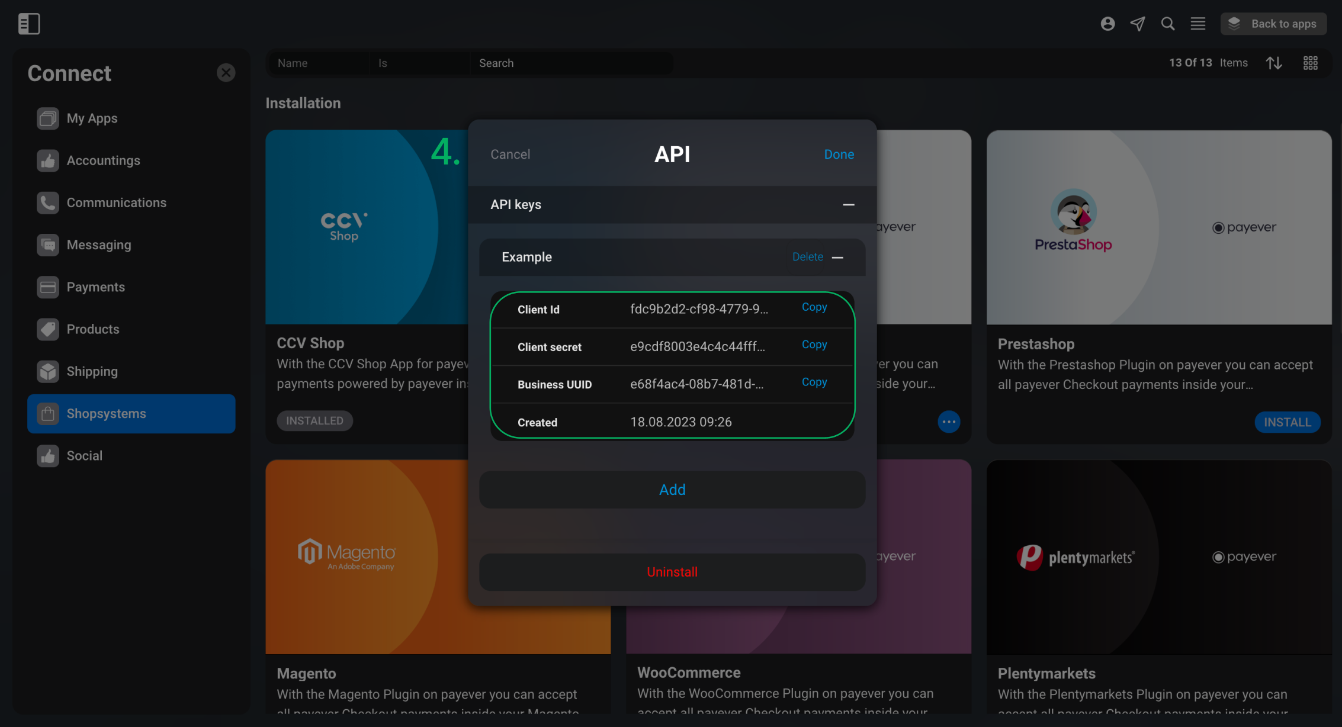The height and width of the screenshot is (727, 1342).
Task: Delete the Example API key
Action: point(807,257)
